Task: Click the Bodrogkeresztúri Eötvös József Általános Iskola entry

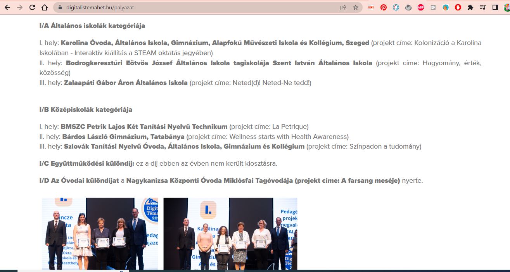Action: pyautogui.click(x=219, y=63)
